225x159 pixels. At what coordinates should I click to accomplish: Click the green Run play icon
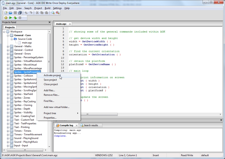pyautogui.click(x=10, y=18)
